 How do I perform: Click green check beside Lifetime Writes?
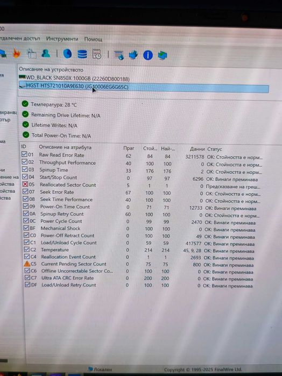[26, 124]
